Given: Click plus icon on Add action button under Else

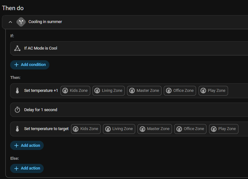Looking at the screenshot, I should [x=16, y=169].
